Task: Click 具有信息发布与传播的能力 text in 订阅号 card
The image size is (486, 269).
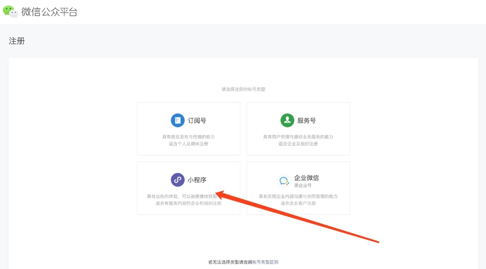Action: (x=188, y=137)
